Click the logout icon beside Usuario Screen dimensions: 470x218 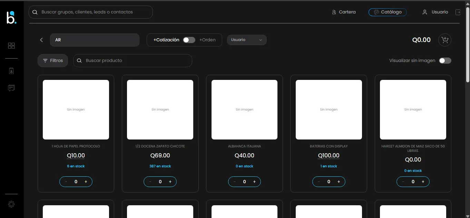pyautogui.click(x=458, y=12)
